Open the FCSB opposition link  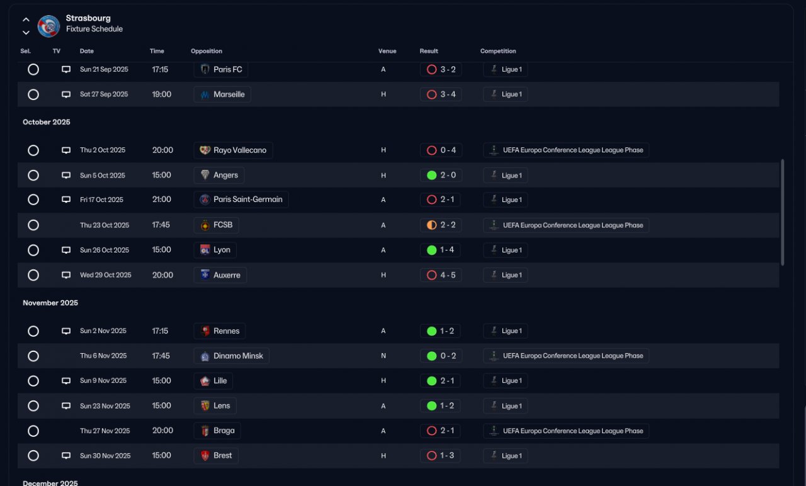click(216, 225)
